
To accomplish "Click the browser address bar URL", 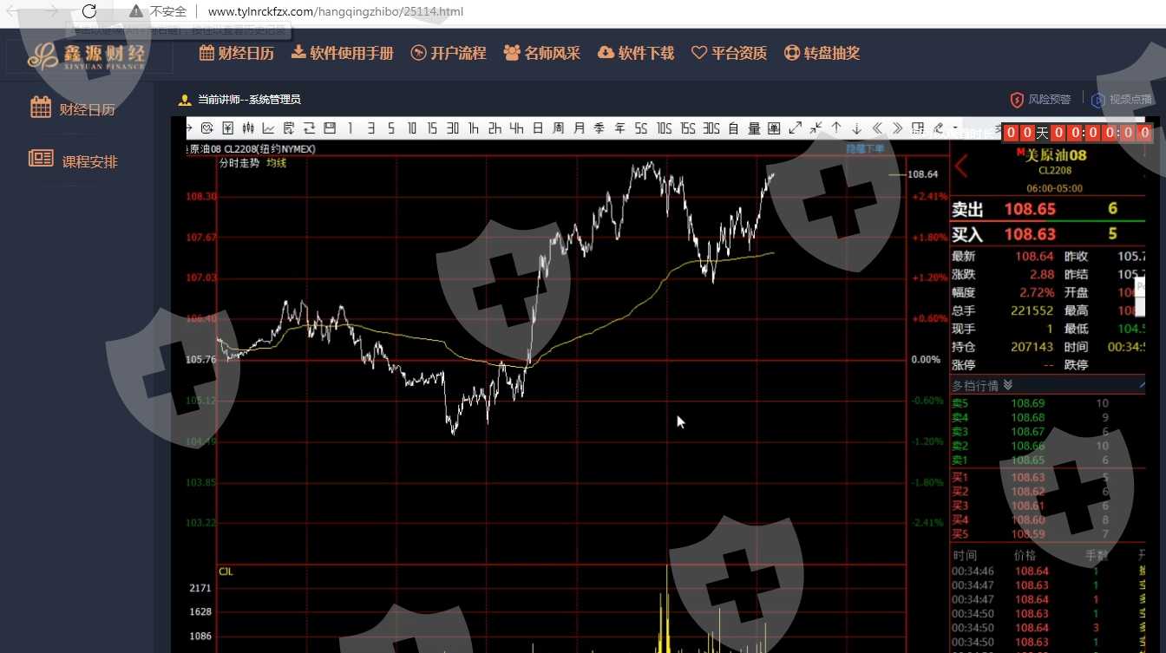I will 336,12.
